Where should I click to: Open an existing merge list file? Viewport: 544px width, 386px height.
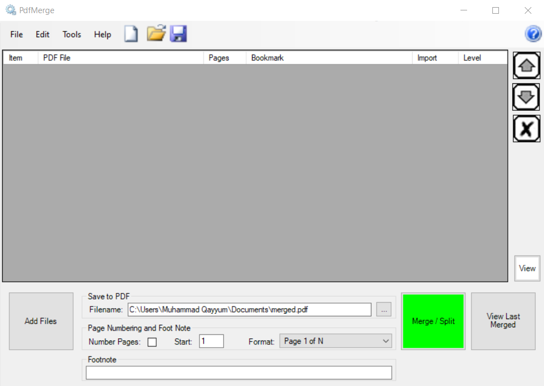(x=156, y=33)
